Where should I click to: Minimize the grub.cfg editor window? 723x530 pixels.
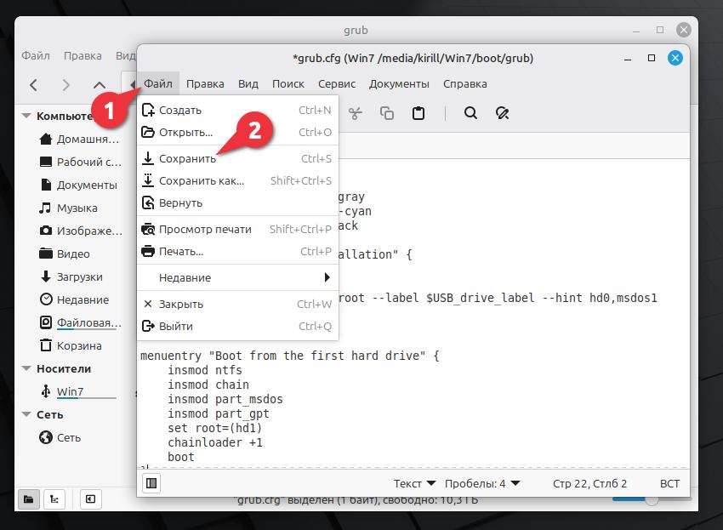click(628, 59)
